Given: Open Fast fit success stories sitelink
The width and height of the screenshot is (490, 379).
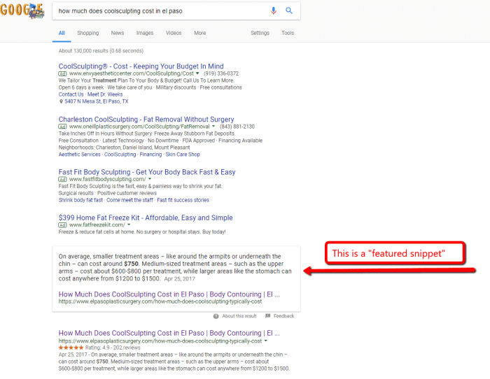Looking at the screenshot, I should (183, 200).
